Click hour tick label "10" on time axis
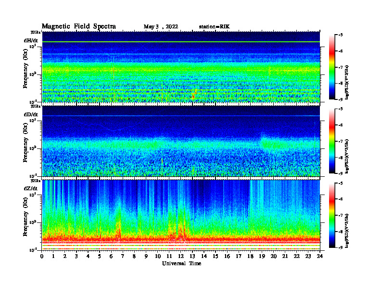This screenshot has width=381, height=294. tap(157, 257)
